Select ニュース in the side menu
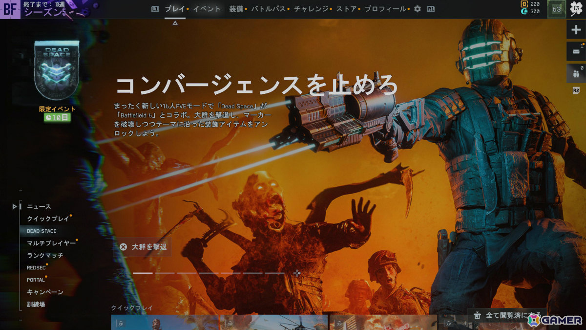This screenshot has width=586, height=330. coord(39,207)
